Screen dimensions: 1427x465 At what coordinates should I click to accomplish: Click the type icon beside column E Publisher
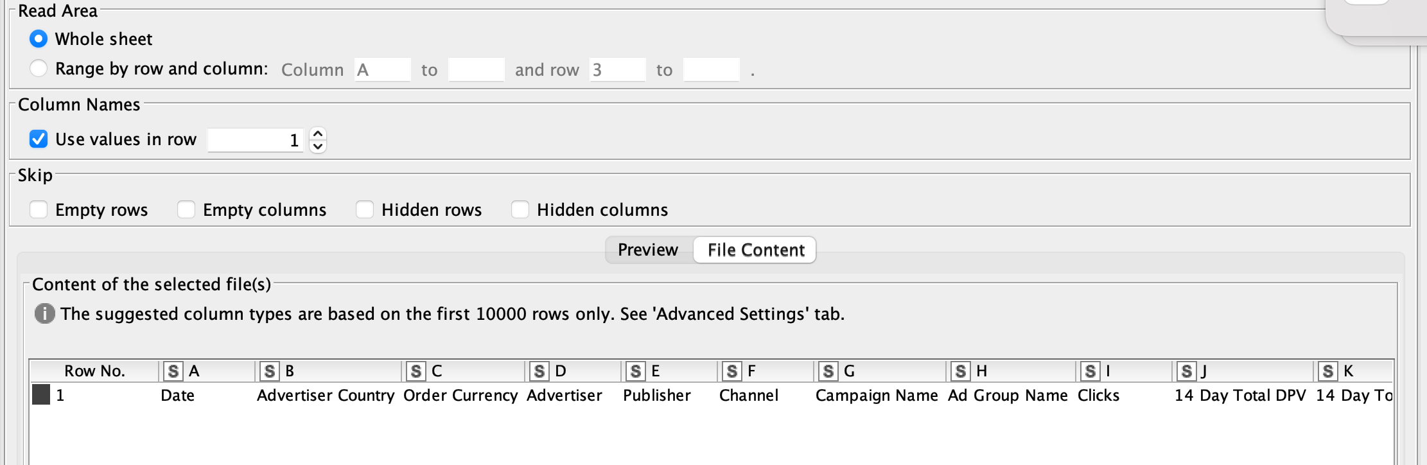pyautogui.click(x=635, y=371)
